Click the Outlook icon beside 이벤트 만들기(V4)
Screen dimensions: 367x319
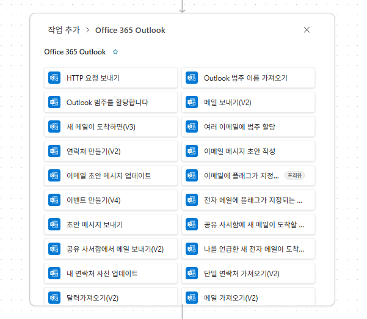tap(54, 200)
